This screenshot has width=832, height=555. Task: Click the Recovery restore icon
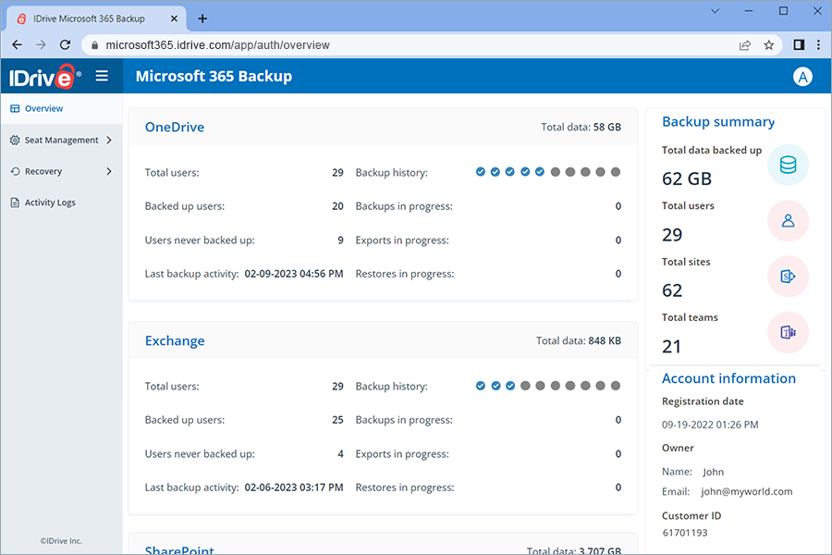click(x=15, y=171)
